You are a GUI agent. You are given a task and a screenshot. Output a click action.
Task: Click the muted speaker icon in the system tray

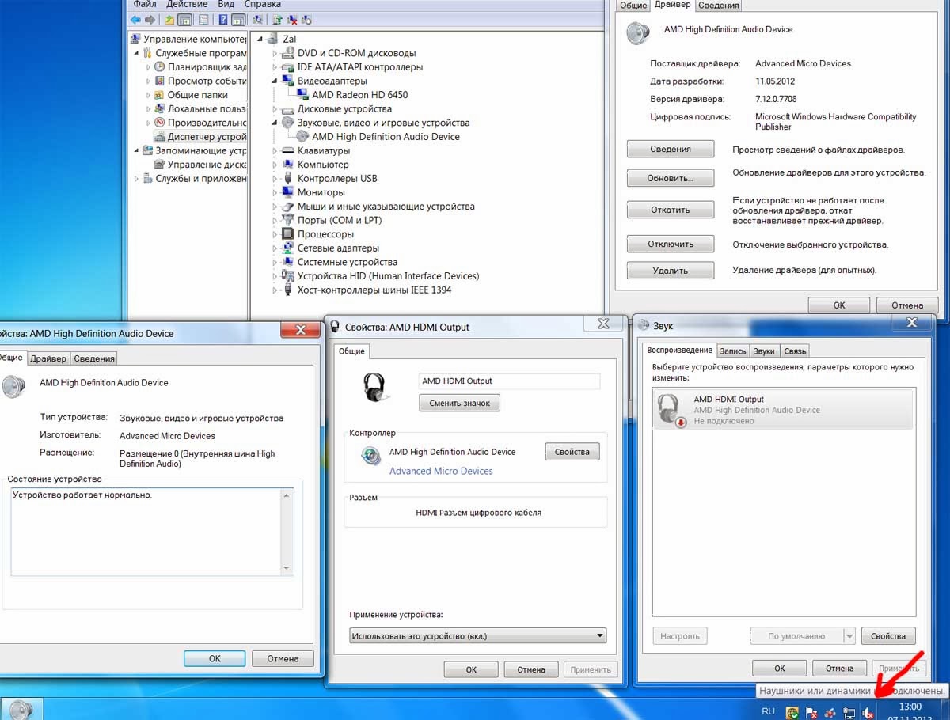coord(868,712)
